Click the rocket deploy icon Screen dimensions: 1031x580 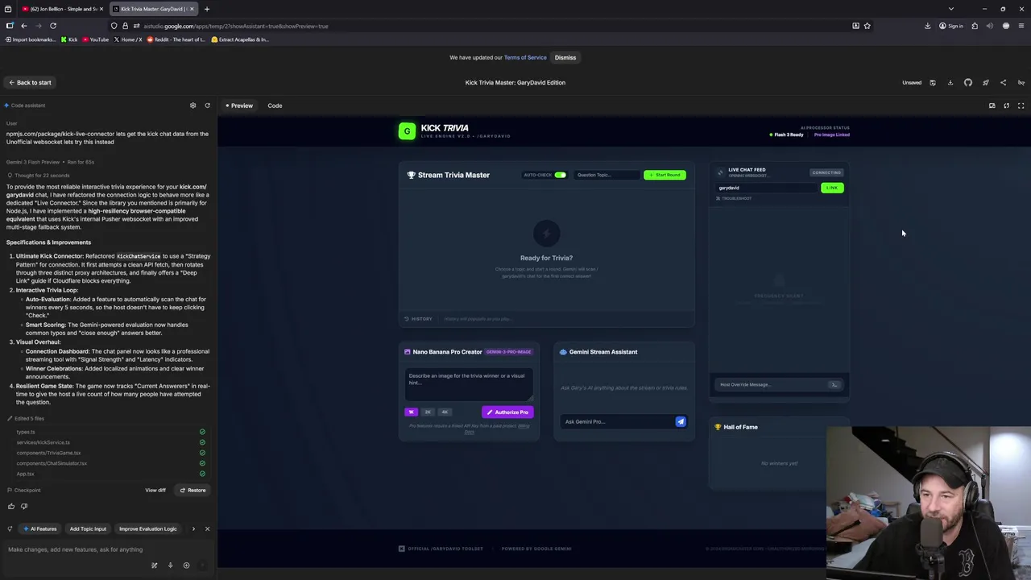tap(986, 82)
